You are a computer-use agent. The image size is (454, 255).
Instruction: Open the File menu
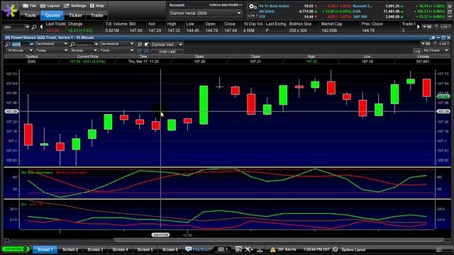[30, 6]
